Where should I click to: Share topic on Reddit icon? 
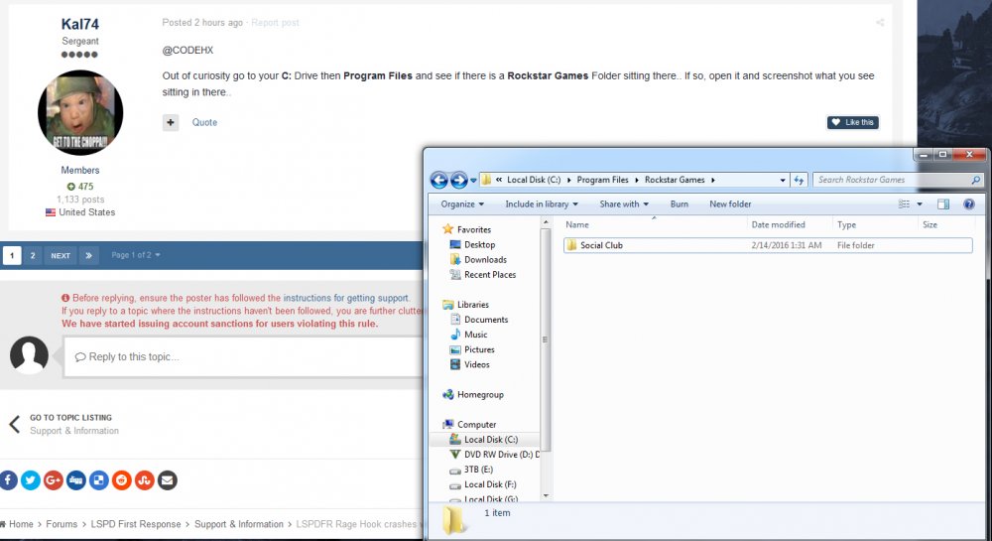pyautogui.click(x=121, y=480)
